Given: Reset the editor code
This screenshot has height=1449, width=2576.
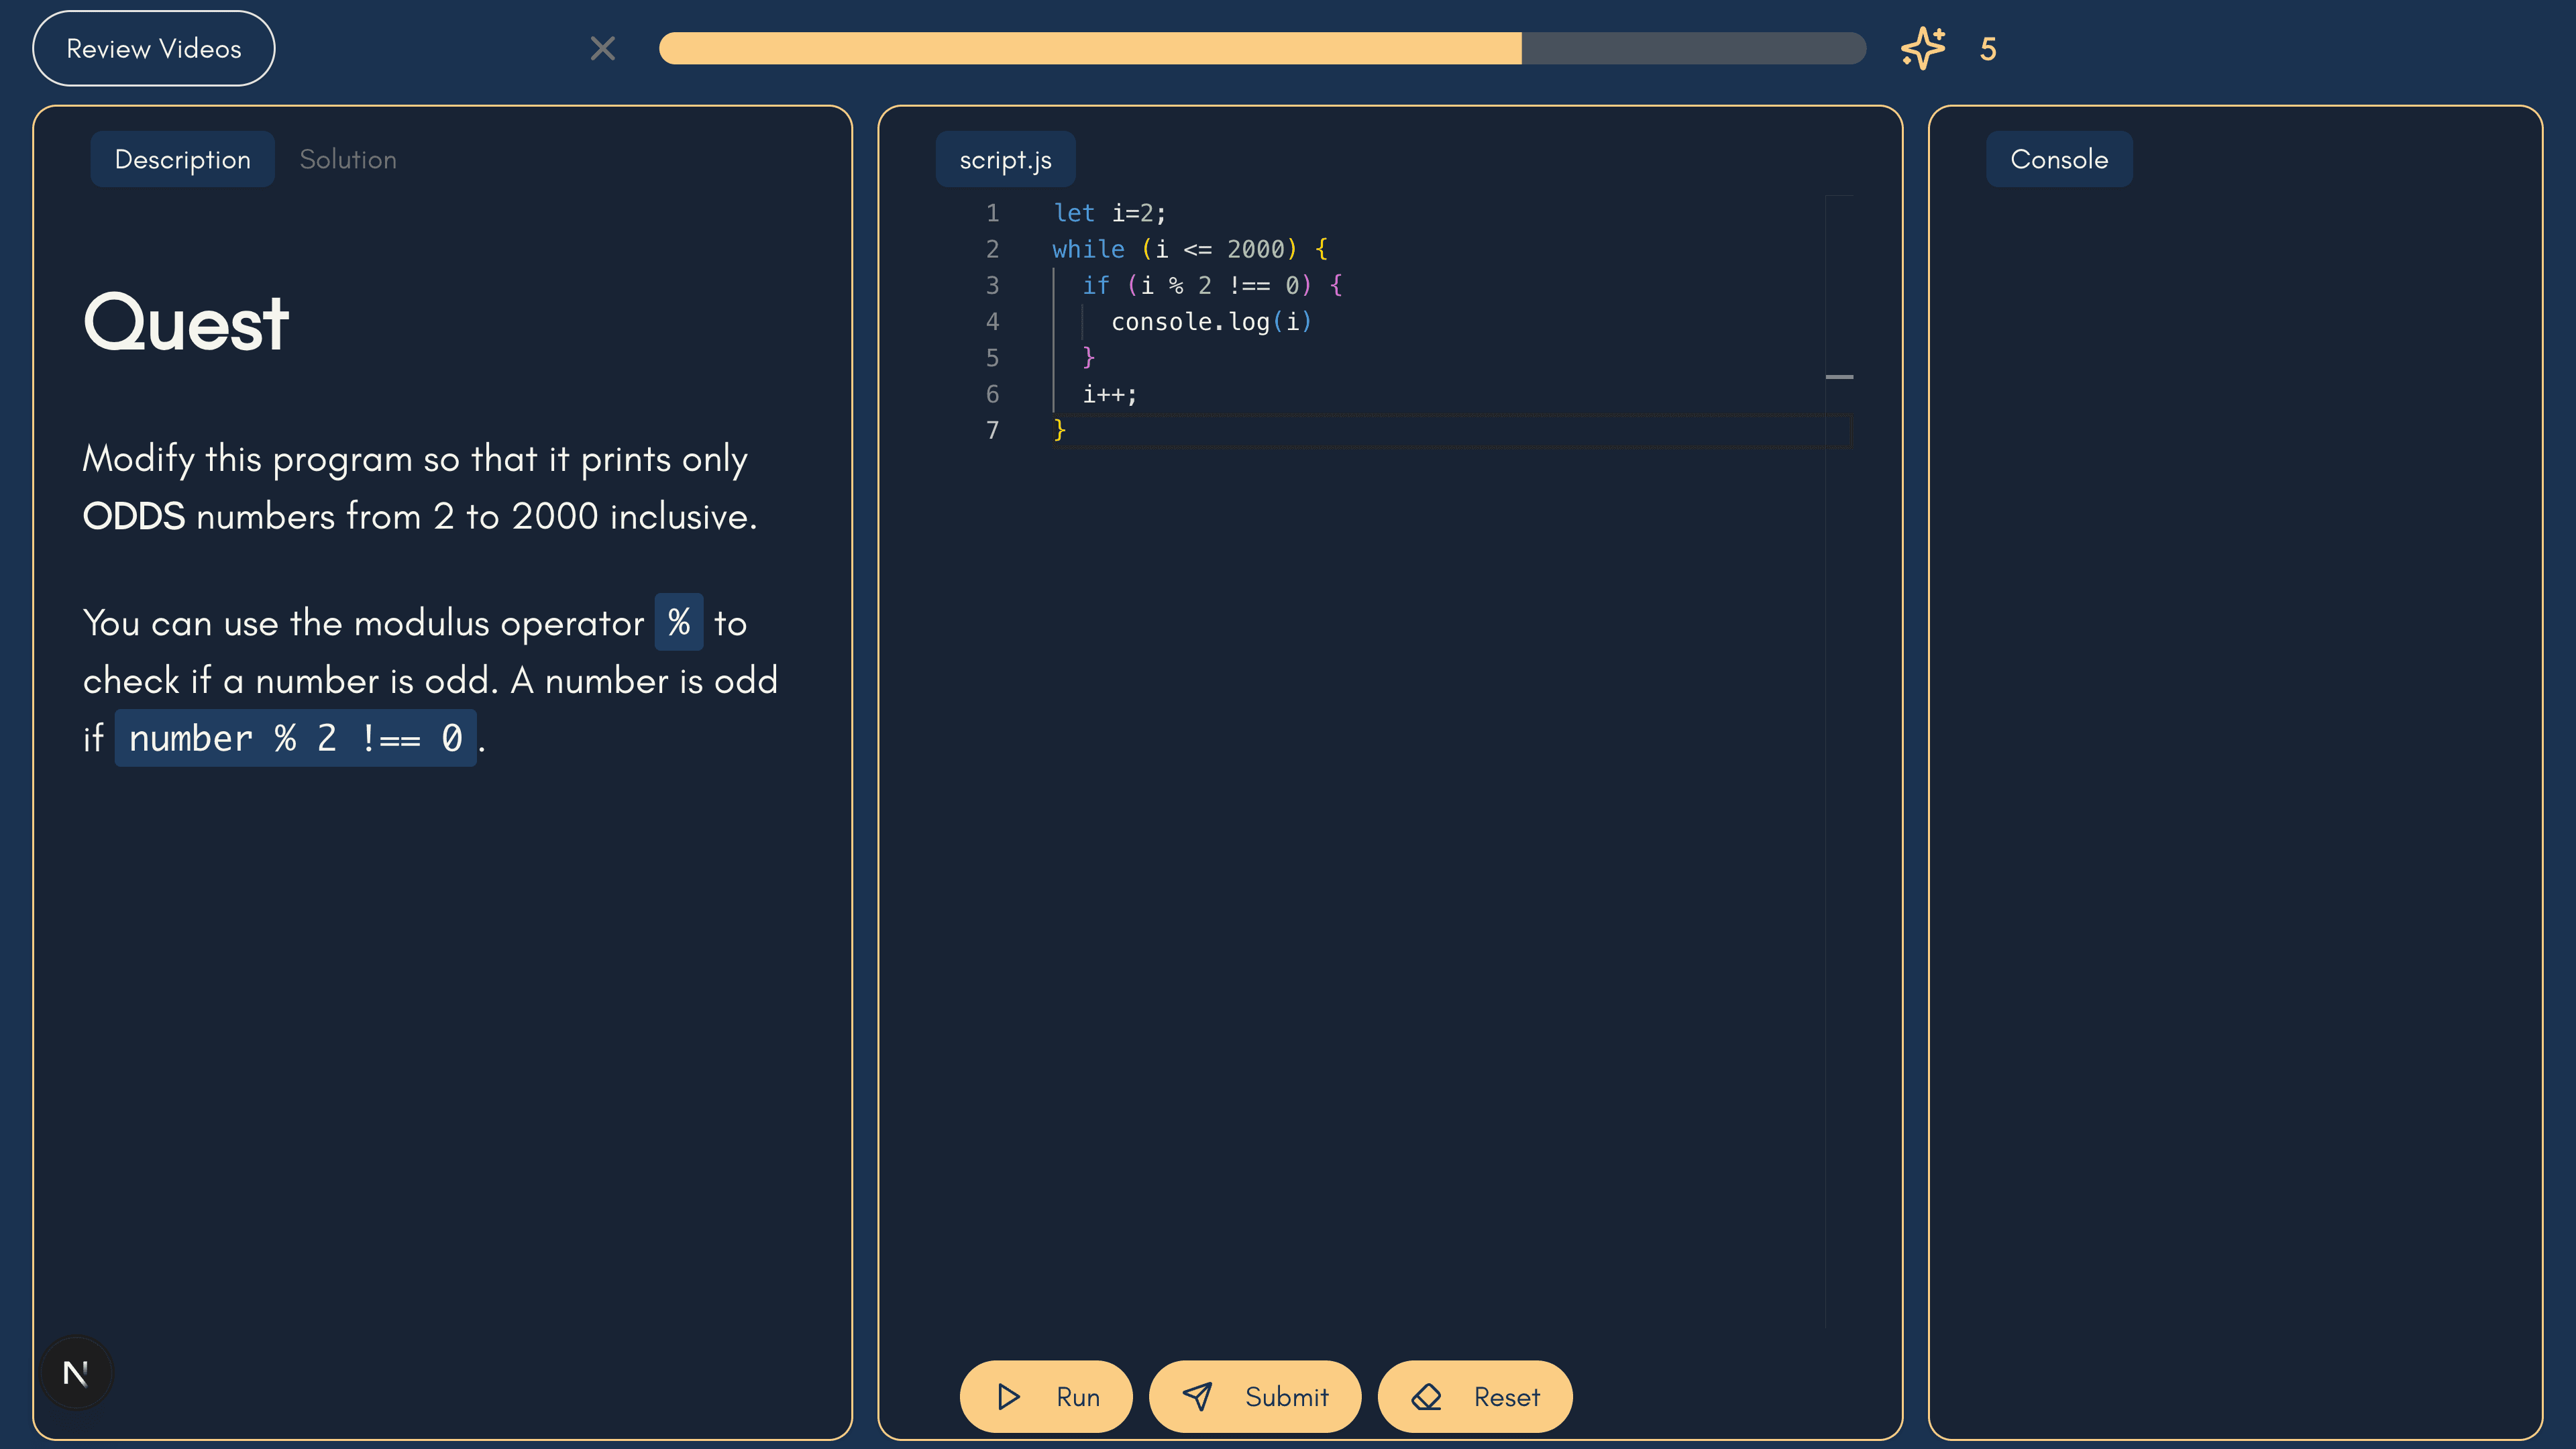Looking at the screenshot, I should click(x=1475, y=1396).
